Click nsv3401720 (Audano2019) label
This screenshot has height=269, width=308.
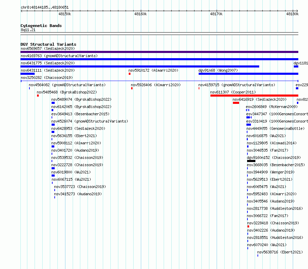[75, 150]
